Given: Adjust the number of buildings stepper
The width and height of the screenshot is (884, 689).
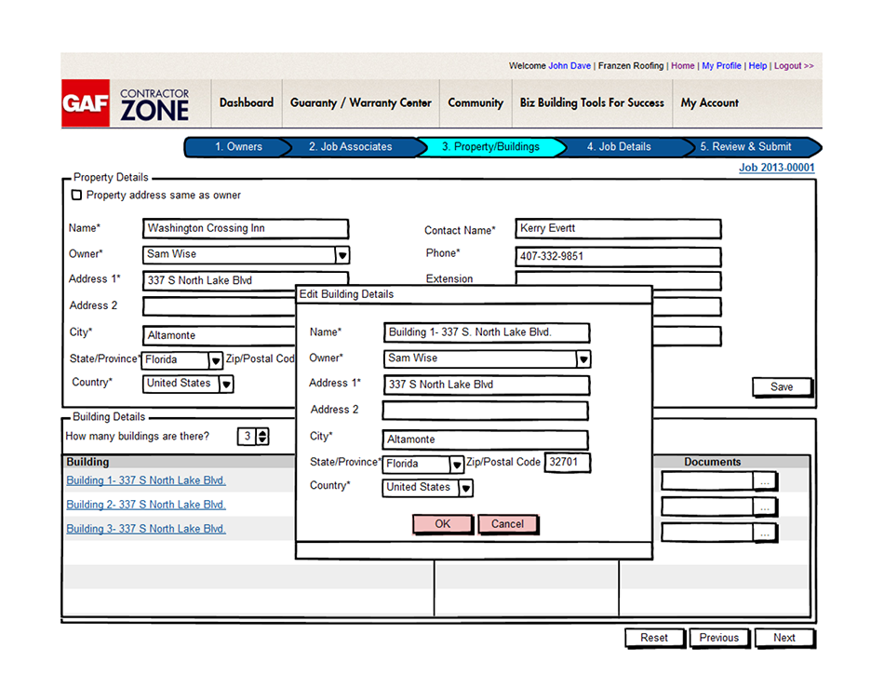Looking at the screenshot, I should tap(262, 436).
